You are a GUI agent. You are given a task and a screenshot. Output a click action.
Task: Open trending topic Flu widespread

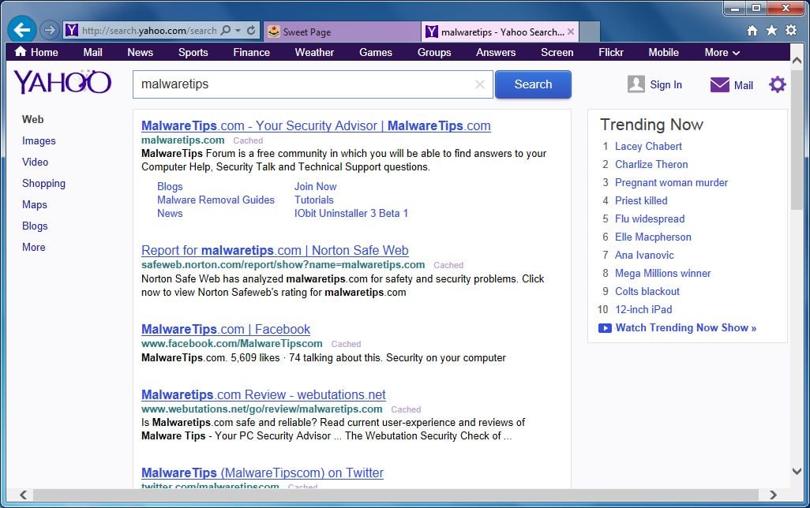(650, 219)
